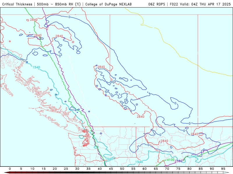This screenshot has width=233, height=174.
Task: Click the green "4100" contour label
Action: point(171,160)
